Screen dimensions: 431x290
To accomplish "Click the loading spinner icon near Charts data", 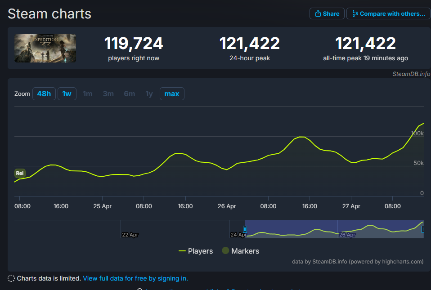I will click(11, 278).
